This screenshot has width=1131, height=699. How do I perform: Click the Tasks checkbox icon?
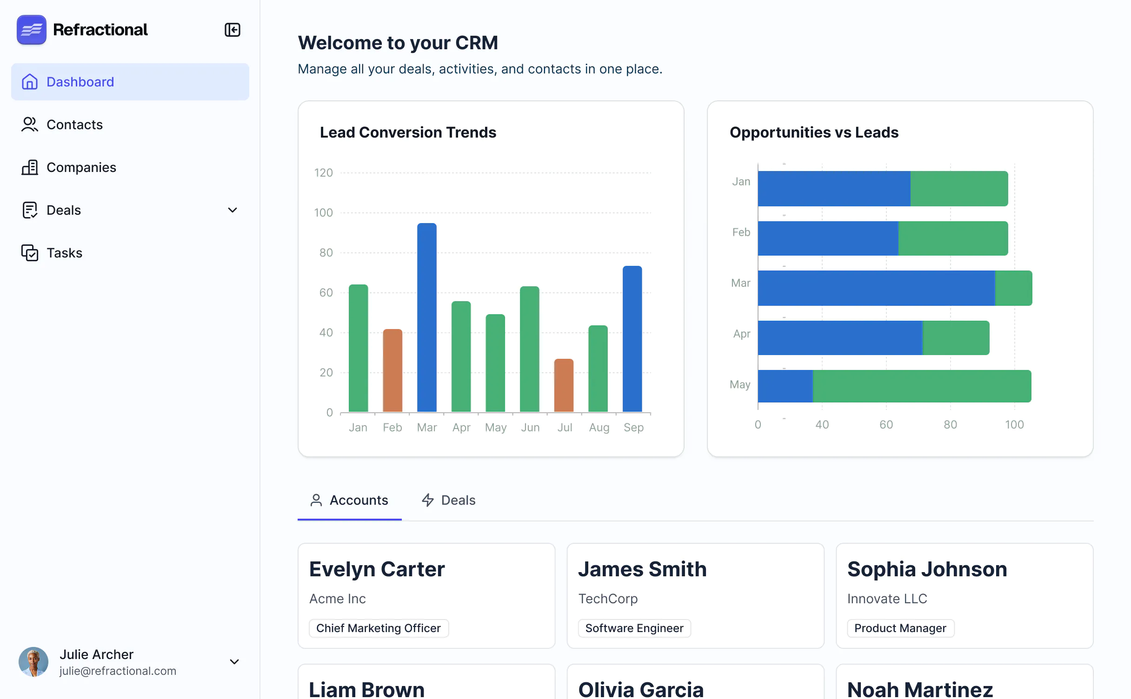30,253
